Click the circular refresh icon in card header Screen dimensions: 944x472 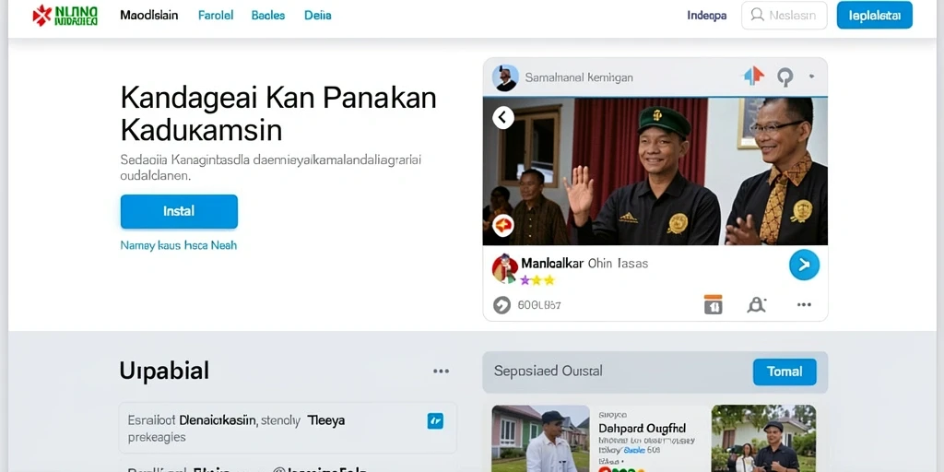[785, 77]
